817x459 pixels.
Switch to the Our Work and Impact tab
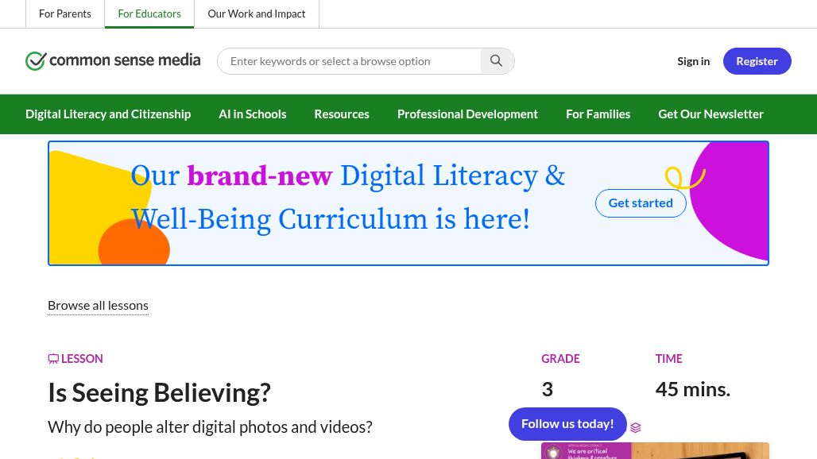(256, 13)
